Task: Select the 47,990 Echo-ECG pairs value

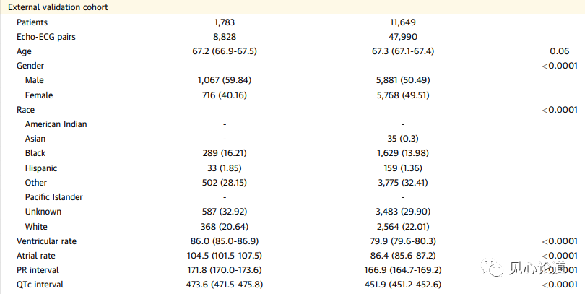Action: tap(403, 37)
